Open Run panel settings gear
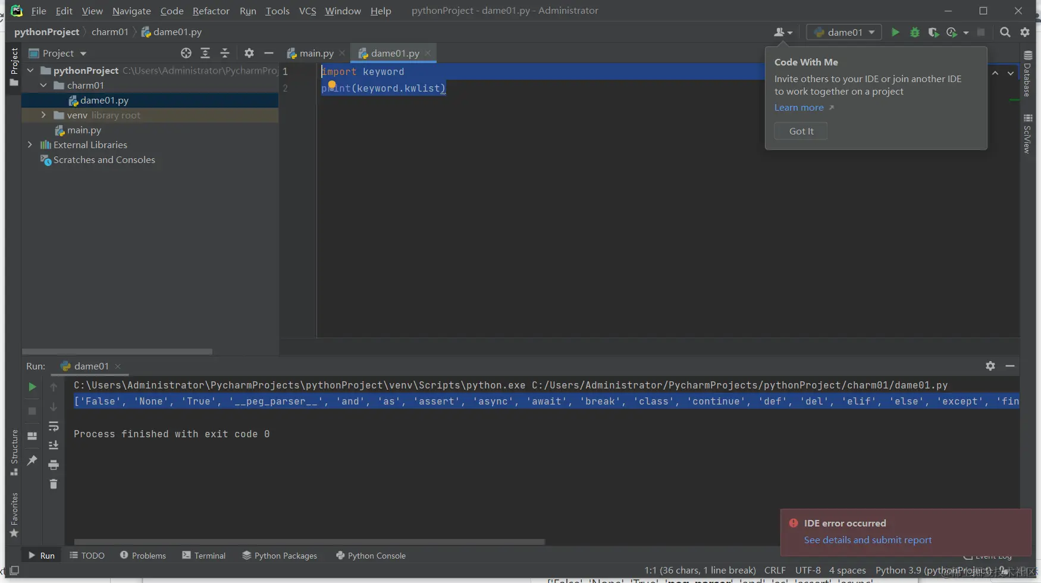This screenshot has width=1041, height=583. (x=990, y=366)
